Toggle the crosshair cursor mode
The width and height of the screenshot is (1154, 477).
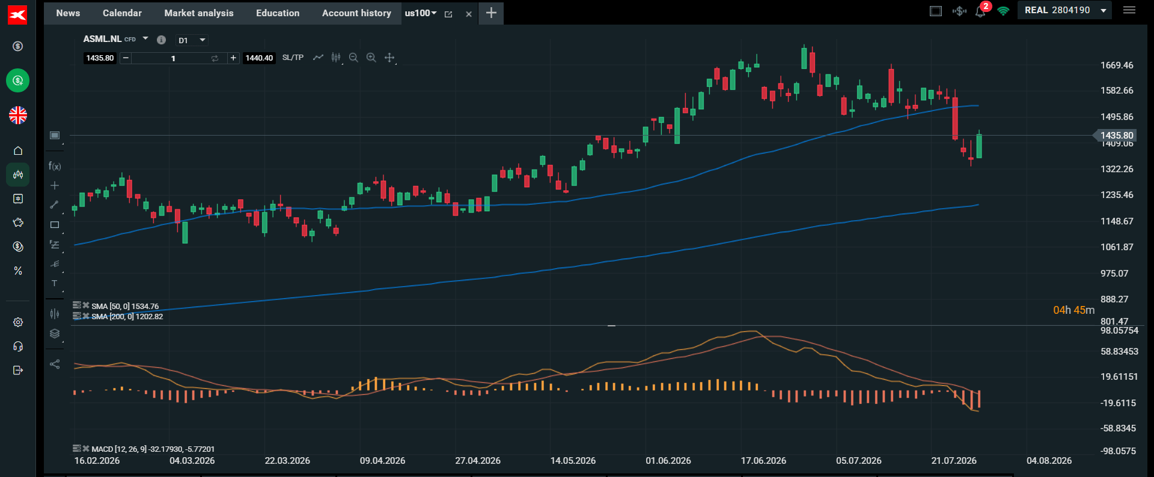tap(389, 58)
